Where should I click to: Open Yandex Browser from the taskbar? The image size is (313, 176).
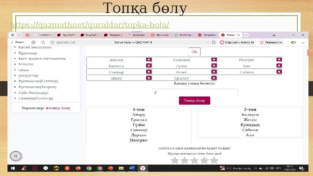tap(143, 168)
